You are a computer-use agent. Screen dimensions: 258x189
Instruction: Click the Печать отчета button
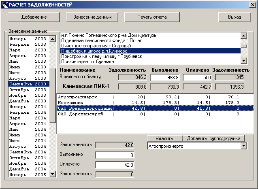[152, 17]
